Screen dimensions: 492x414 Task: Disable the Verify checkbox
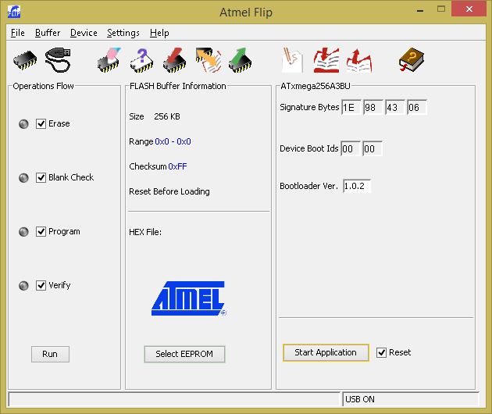(41, 285)
